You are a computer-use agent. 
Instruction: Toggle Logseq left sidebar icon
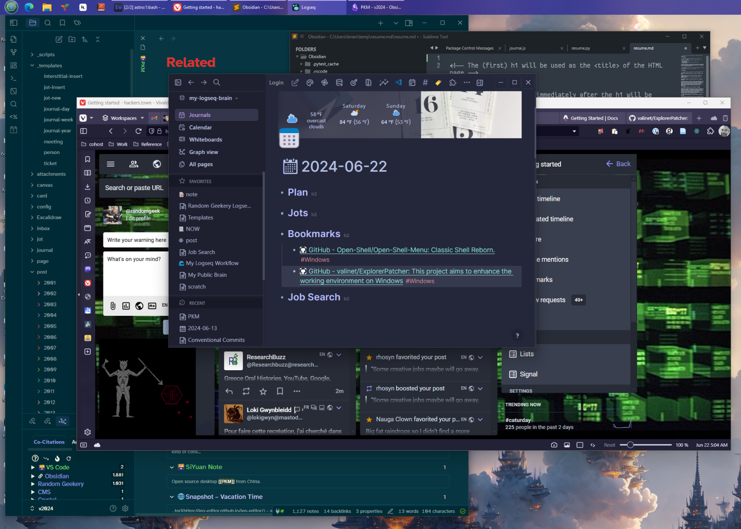click(178, 82)
